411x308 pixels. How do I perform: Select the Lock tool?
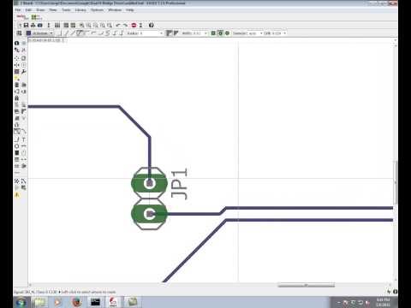click(16, 98)
